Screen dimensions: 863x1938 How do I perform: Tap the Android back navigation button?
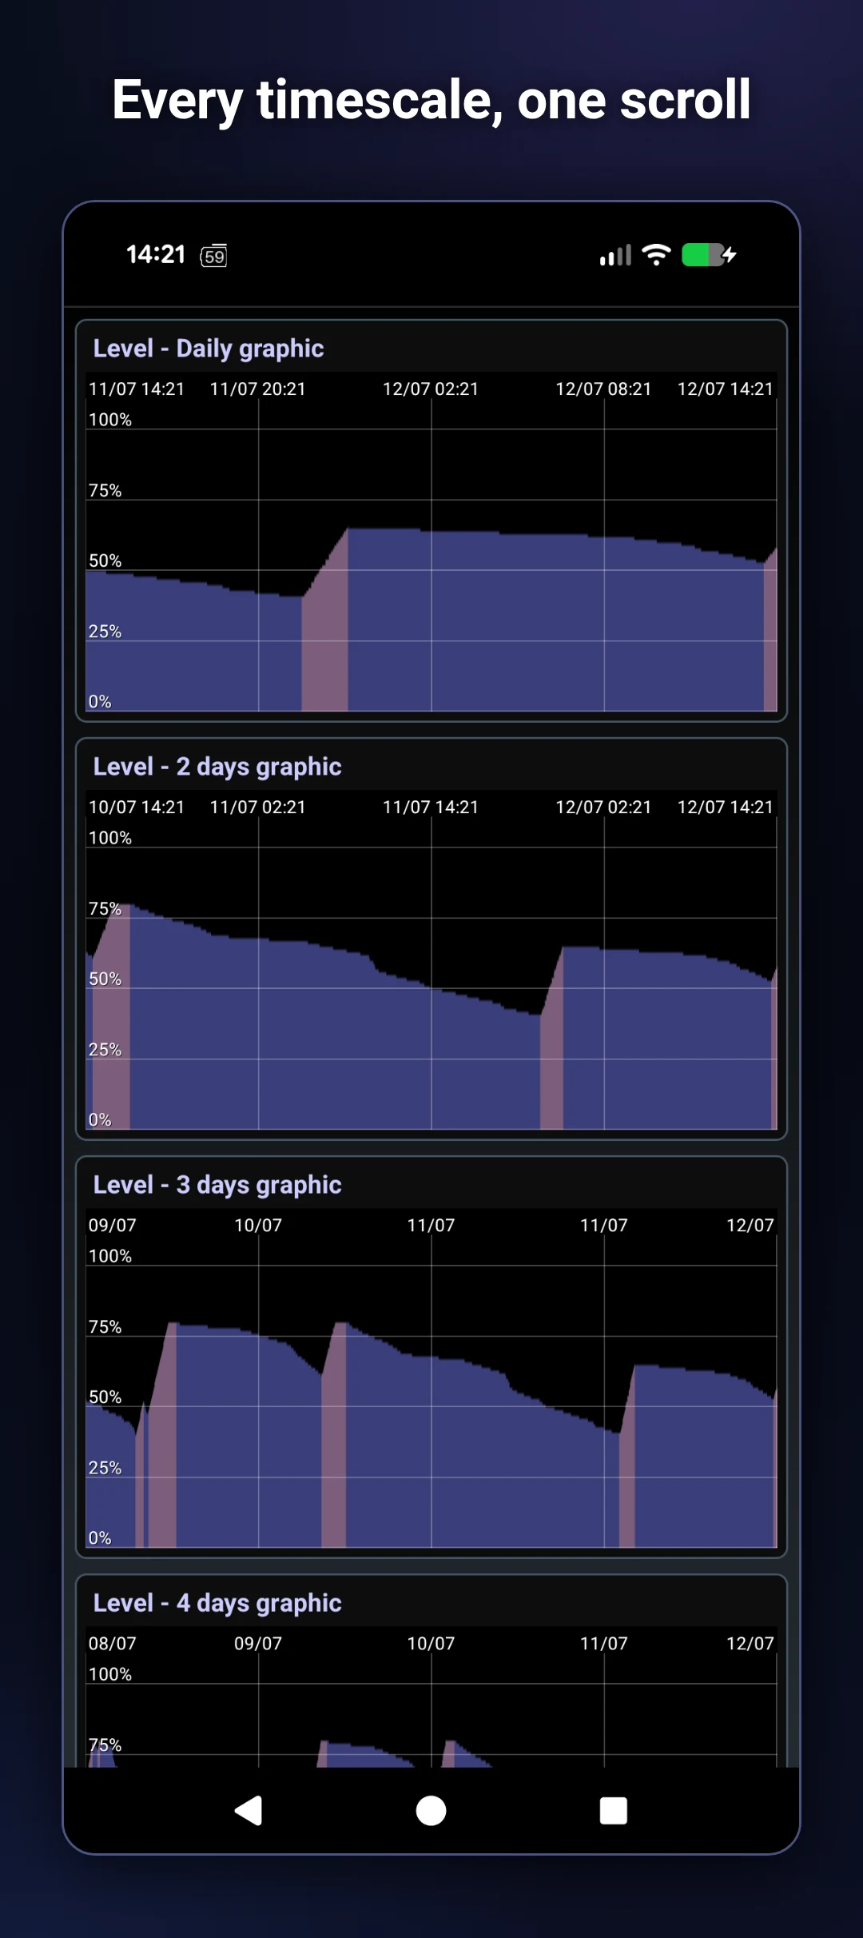point(249,1811)
